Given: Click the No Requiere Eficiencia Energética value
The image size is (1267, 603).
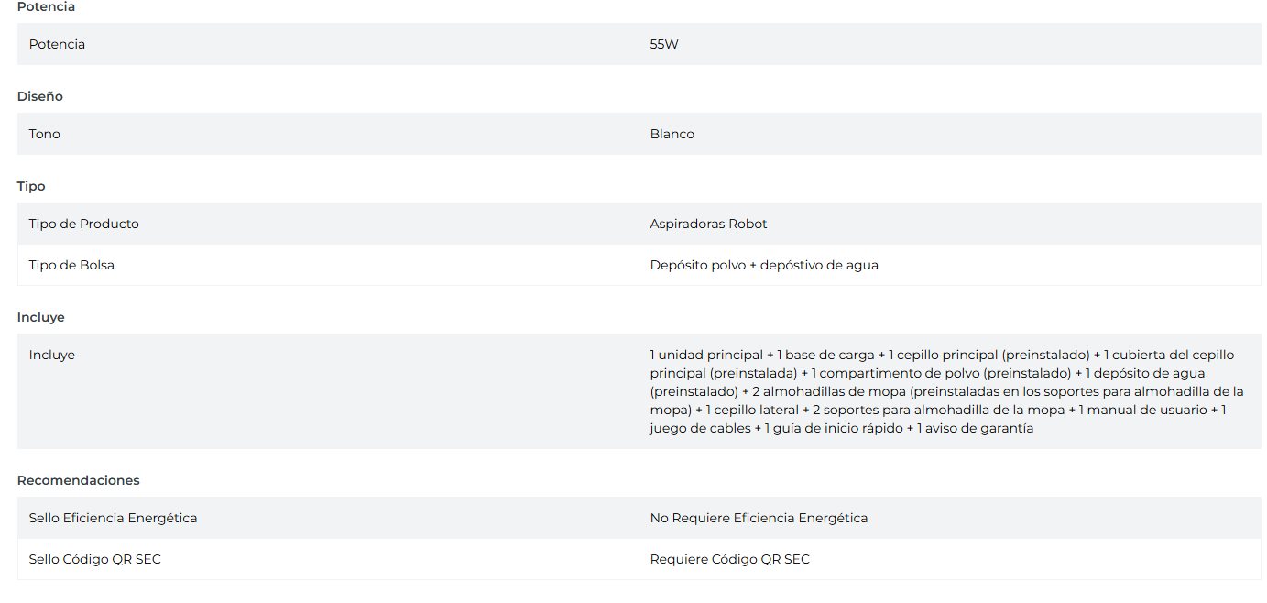Looking at the screenshot, I should [759, 518].
